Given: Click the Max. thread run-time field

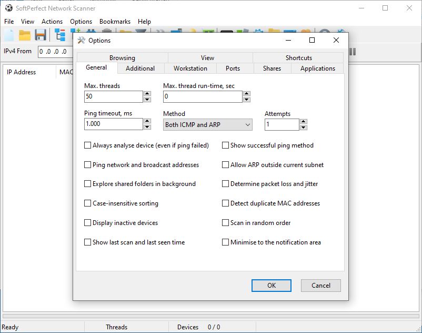Looking at the screenshot, I should click(203, 96).
